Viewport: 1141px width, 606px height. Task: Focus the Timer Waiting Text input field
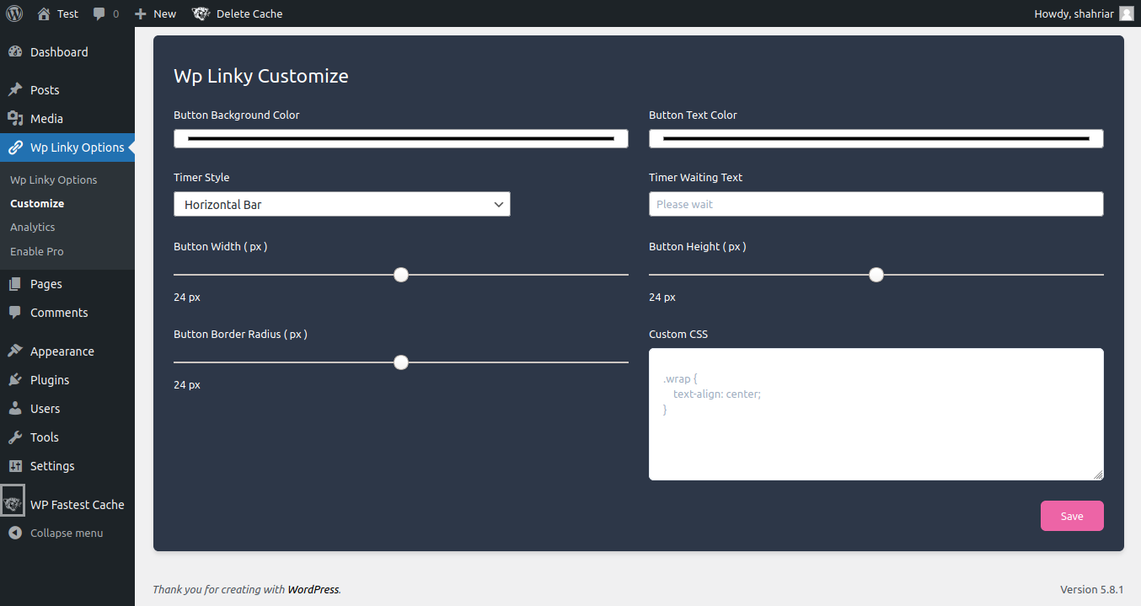click(x=876, y=204)
